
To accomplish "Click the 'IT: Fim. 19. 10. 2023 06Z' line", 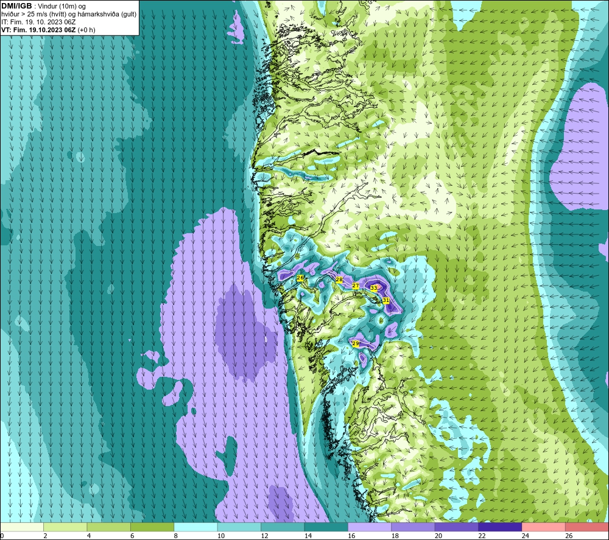I will 38,22.
